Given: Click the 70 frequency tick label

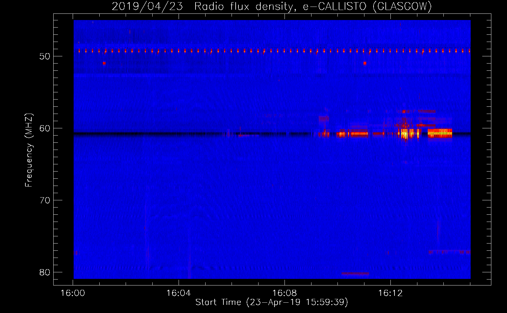Looking at the screenshot, I should 45,200.
